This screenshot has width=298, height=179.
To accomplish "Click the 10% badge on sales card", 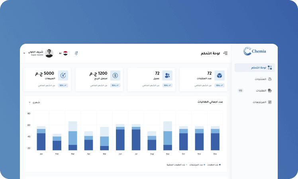I will (63, 85).
